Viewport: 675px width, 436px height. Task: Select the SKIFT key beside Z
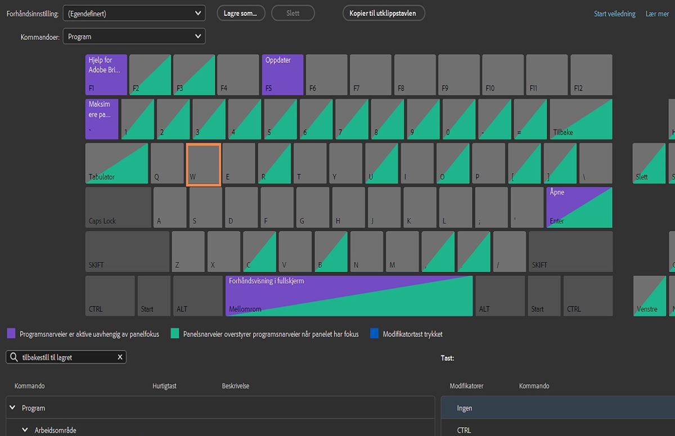(127, 251)
